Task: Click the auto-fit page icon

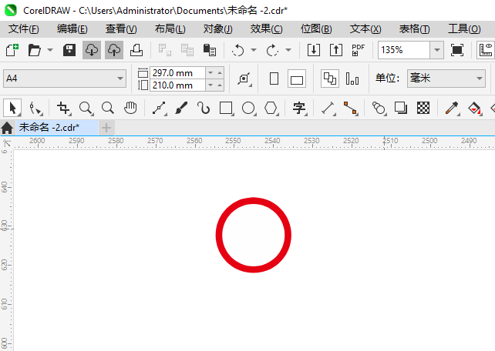Action: click(244, 79)
